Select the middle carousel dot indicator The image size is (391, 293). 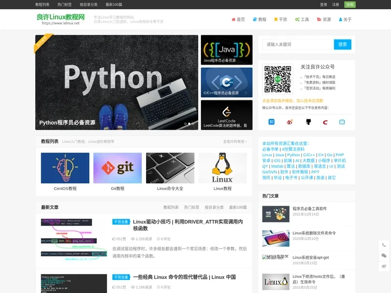pyautogui.click(x=190, y=124)
